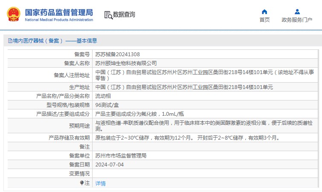Click the intended use text 与液相色谱-串联质谱仪配合使用

pos(132,123)
